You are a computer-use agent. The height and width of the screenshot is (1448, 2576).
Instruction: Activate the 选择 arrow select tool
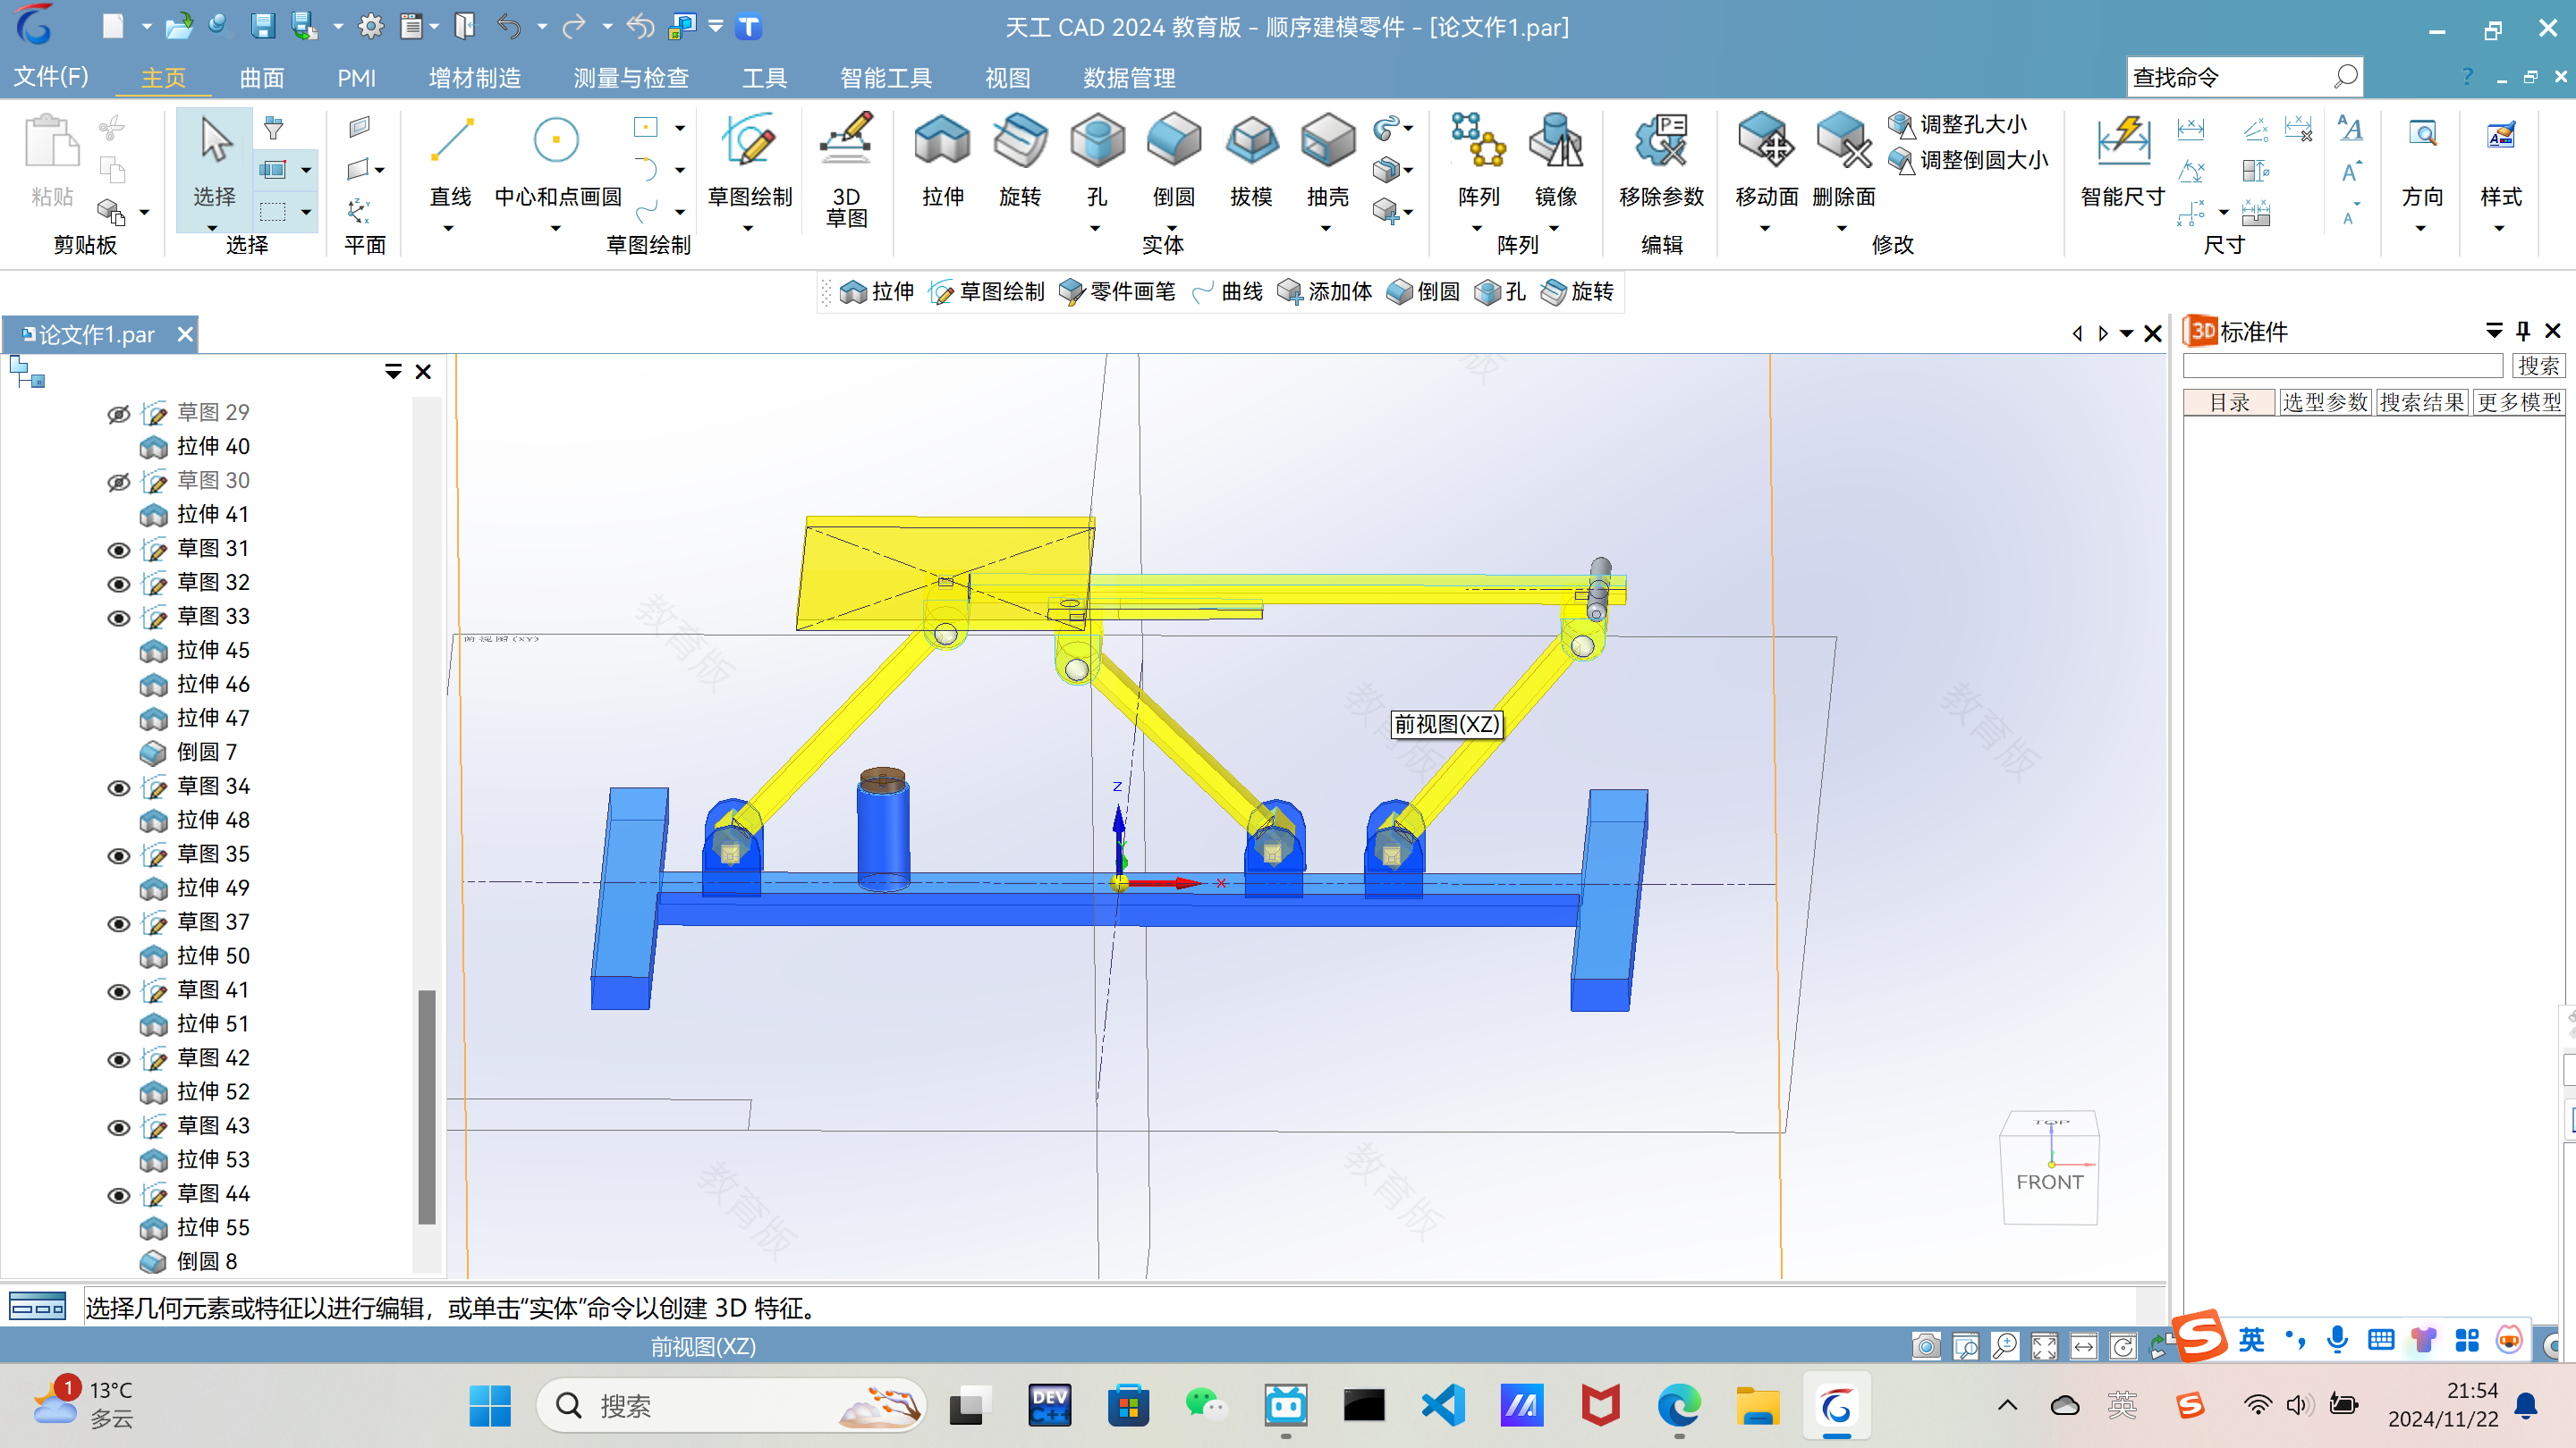click(x=214, y=160)
